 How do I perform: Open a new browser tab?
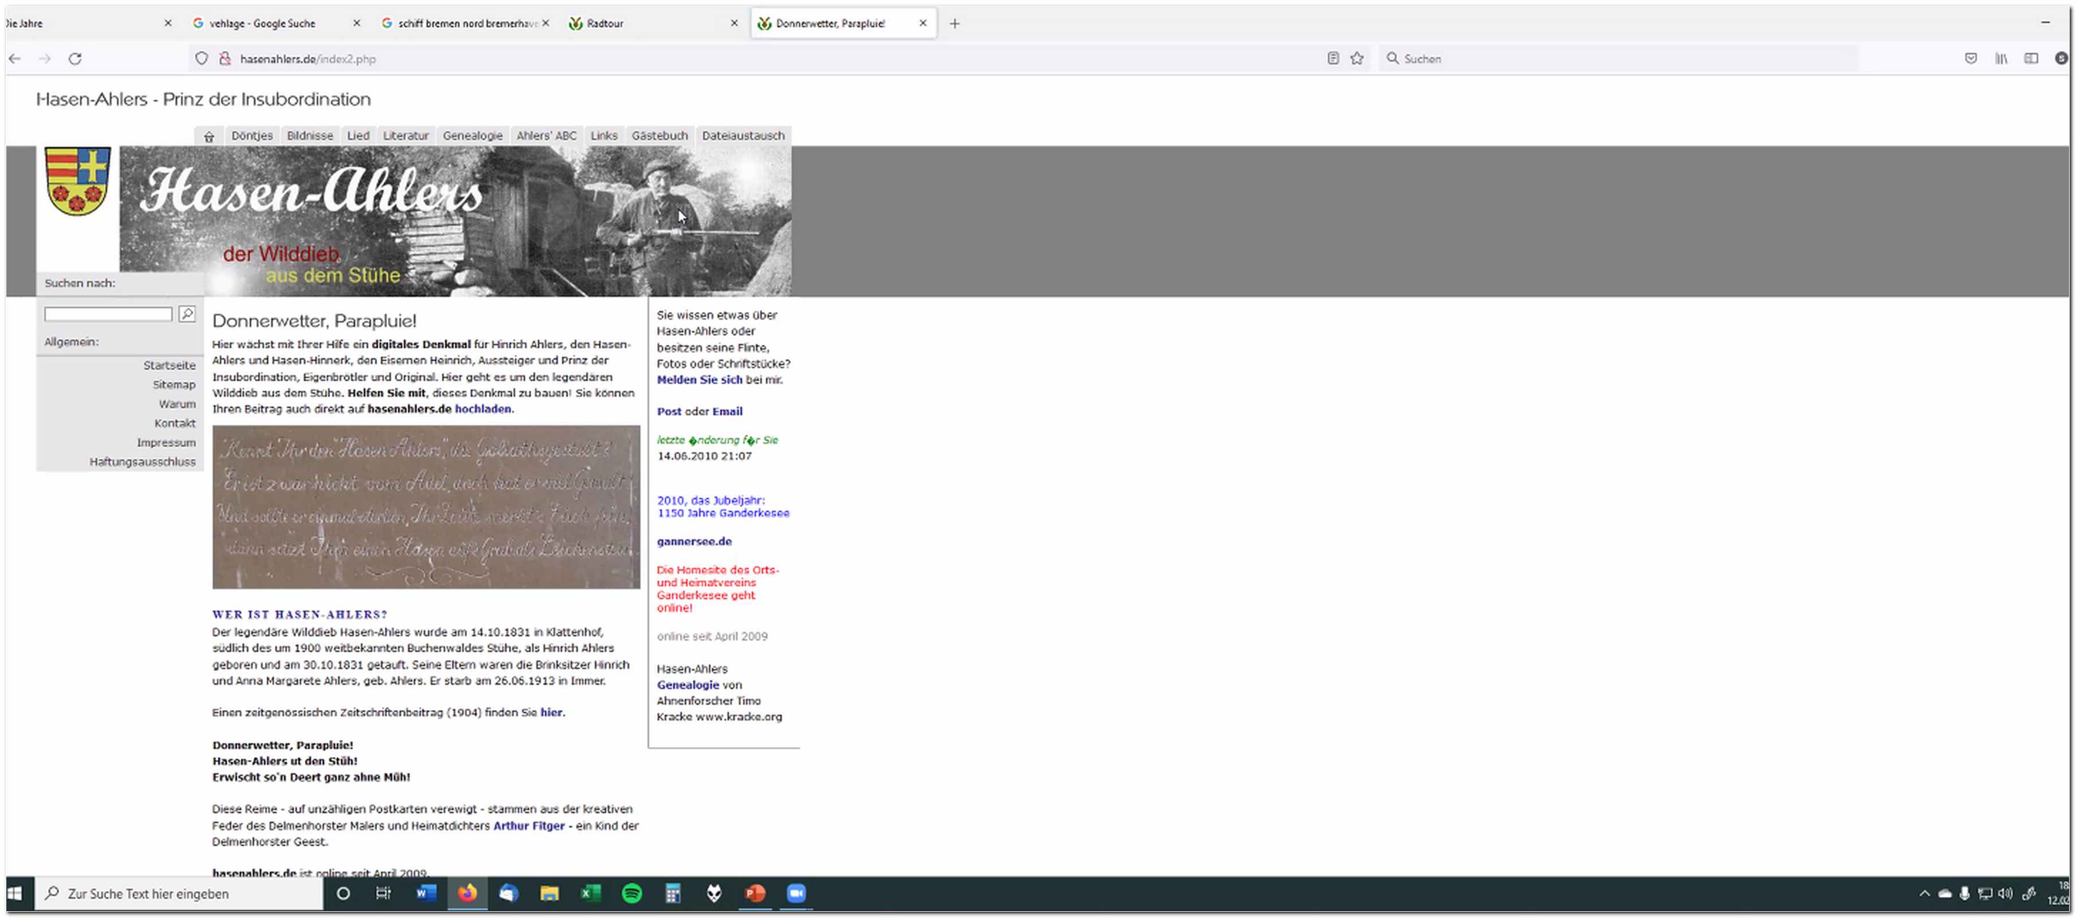954,23
